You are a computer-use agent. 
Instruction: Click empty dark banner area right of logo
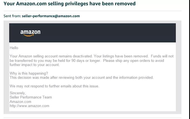point(108,33)
